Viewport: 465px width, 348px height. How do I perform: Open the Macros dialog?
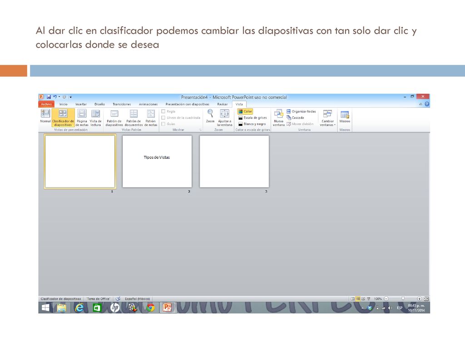pyautogui.click(x=345, y=116)
